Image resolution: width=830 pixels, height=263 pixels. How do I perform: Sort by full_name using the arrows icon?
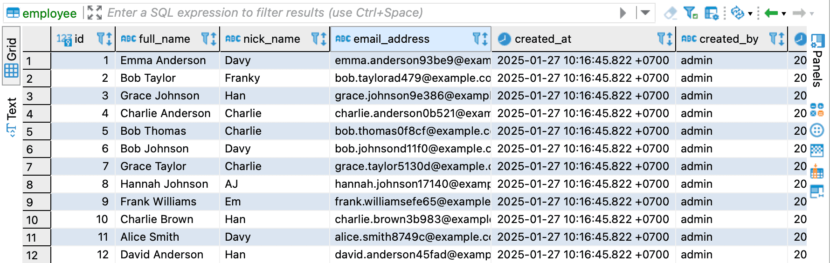click(x=214, y=39)
